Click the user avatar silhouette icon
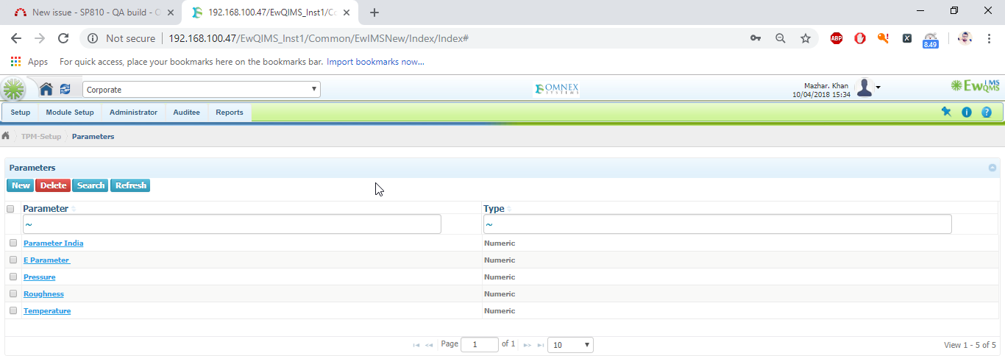This screenshot has width=1005, height=356. coord(864,88)
